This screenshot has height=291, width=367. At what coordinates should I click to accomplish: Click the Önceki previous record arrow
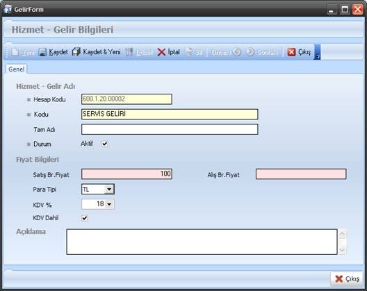[237, 52]
